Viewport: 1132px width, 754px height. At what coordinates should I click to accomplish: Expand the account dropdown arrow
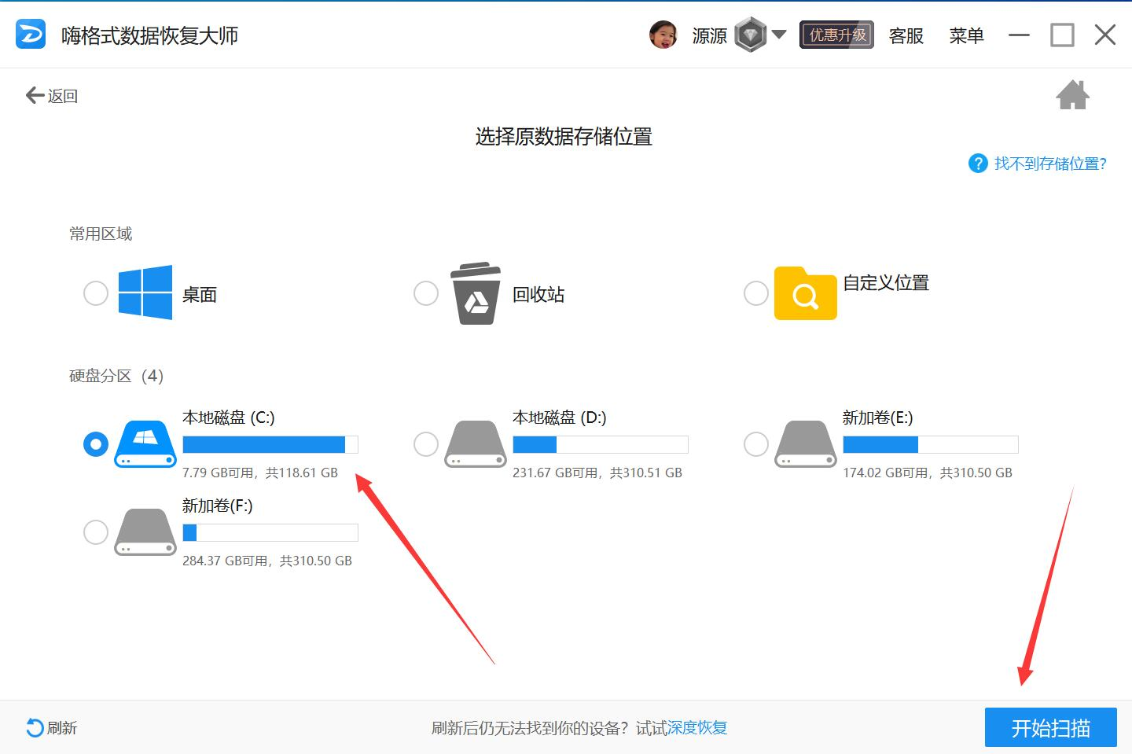click(779, 35)
